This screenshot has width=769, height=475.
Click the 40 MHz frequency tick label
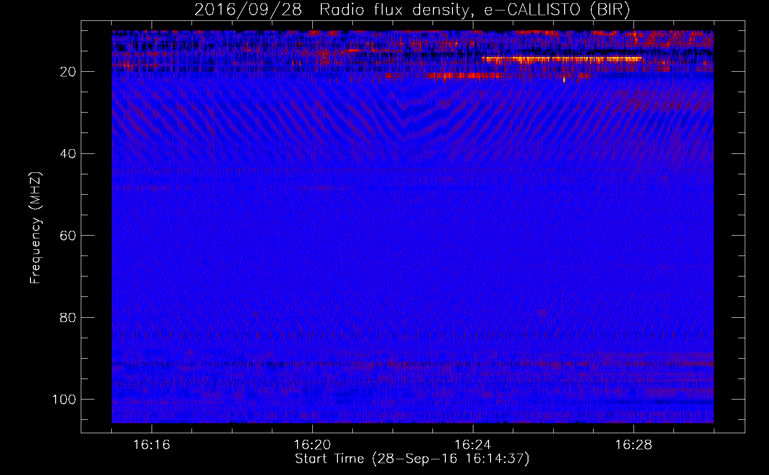click(68, 154)
